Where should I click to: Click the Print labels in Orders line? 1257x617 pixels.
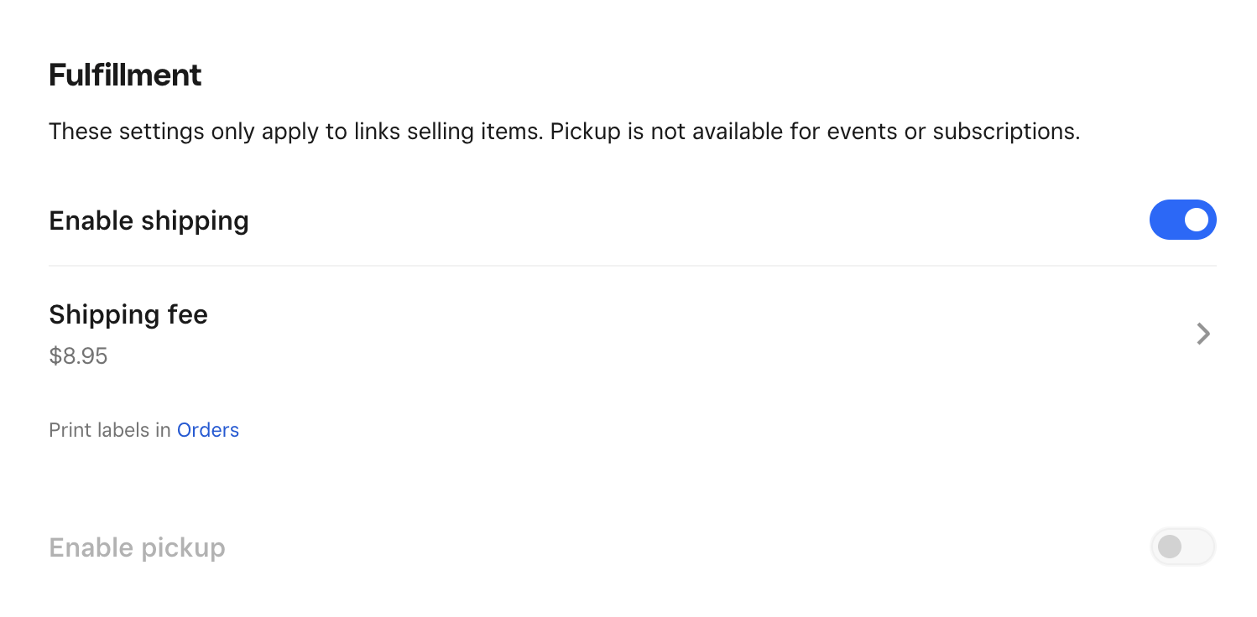coord(143,429)
